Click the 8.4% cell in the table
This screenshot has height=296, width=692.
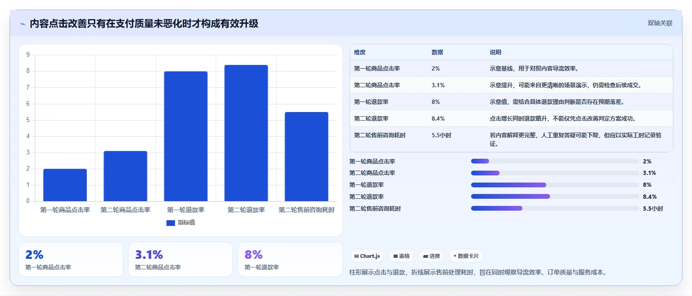tap(438, 118)
